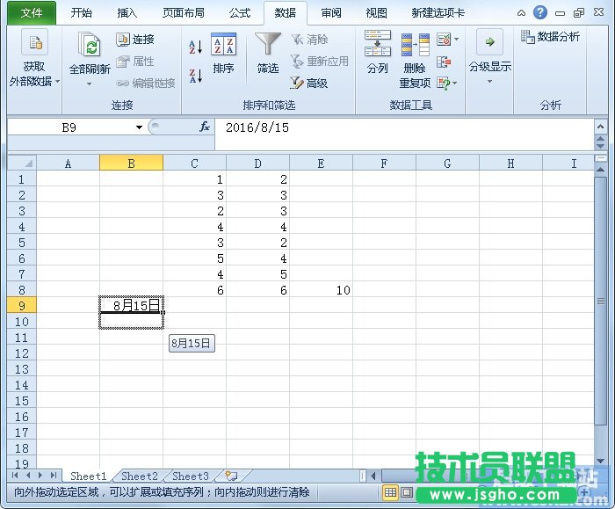The image size is (615, 509).
Task: Select column E header
Action: 321,163
